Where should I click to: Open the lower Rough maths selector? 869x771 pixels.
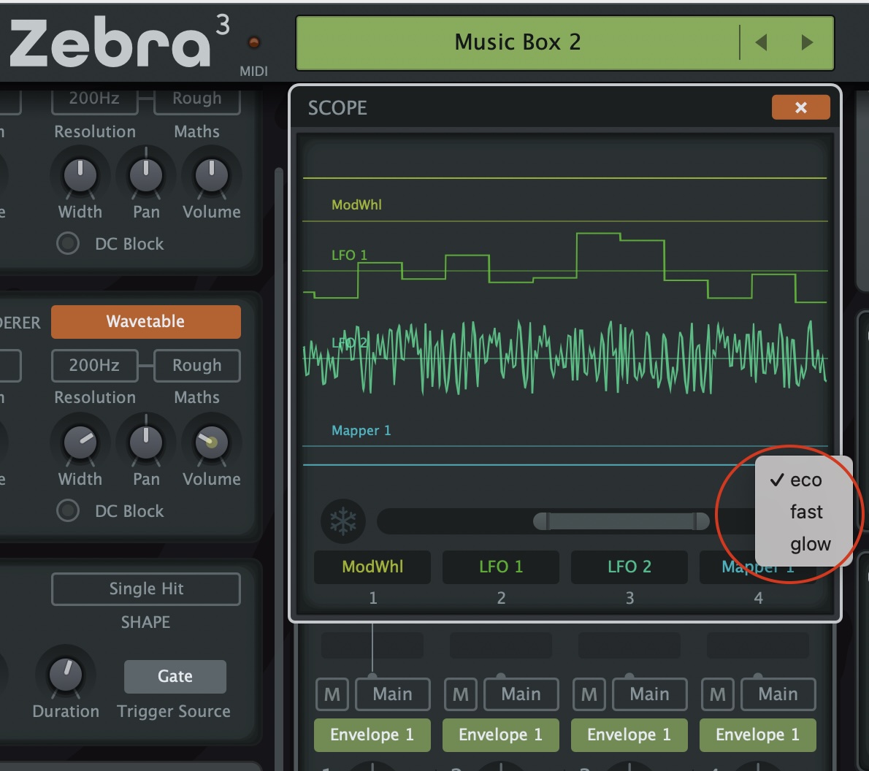click(196, 365)
